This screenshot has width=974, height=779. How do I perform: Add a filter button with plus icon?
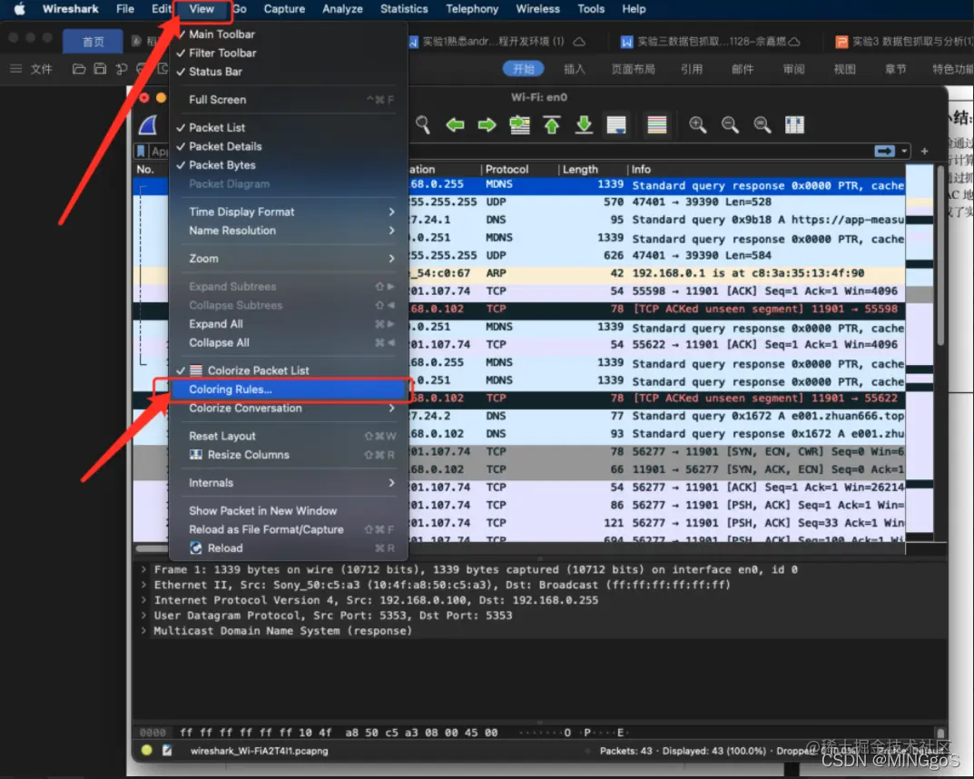(x=924, y=151)
